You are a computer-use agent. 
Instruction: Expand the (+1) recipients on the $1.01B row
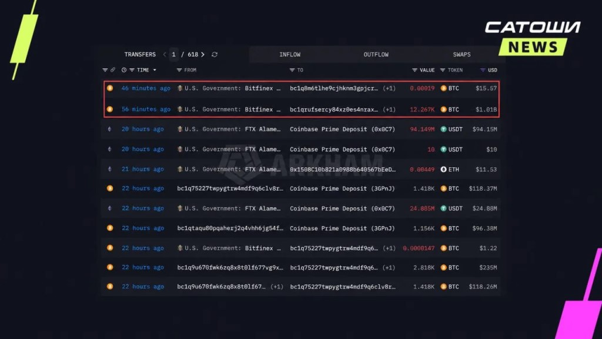(x=389, y=109)
